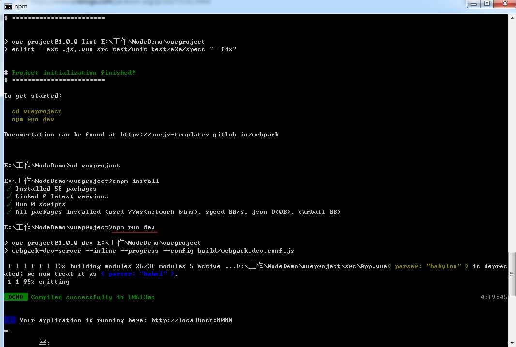This screenshot has height=347, width=516.
Task: Click the scrollbar up arrow
Action: pyautogui.click(x=512, y=18)
